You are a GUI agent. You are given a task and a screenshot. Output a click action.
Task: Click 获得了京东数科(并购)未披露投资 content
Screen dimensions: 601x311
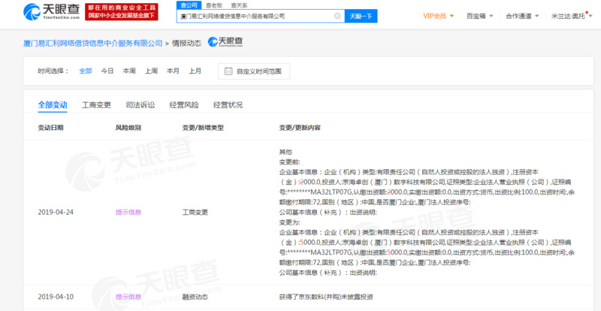(x=326, y=297)
